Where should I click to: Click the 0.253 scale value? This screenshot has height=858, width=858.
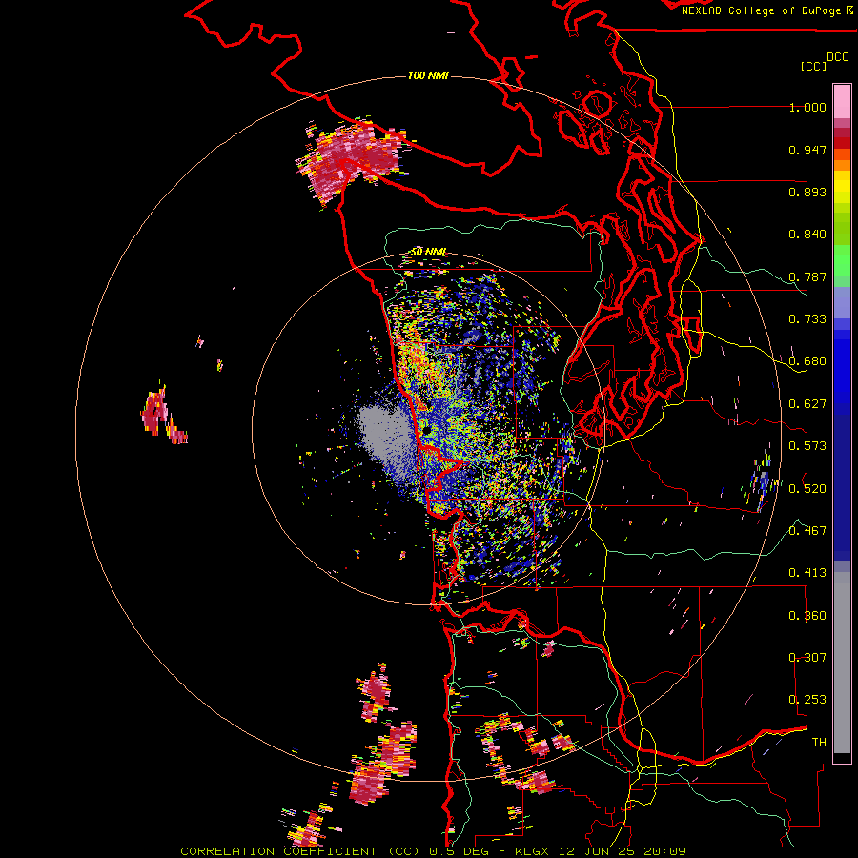807,700
